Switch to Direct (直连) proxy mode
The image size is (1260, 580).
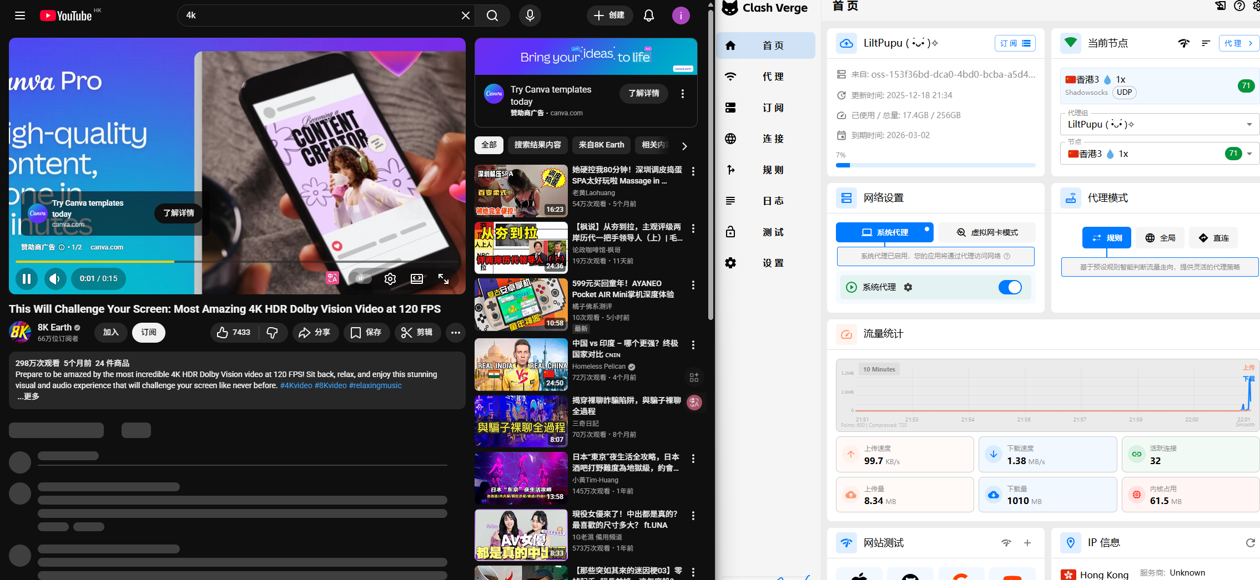pos(1214,238)
